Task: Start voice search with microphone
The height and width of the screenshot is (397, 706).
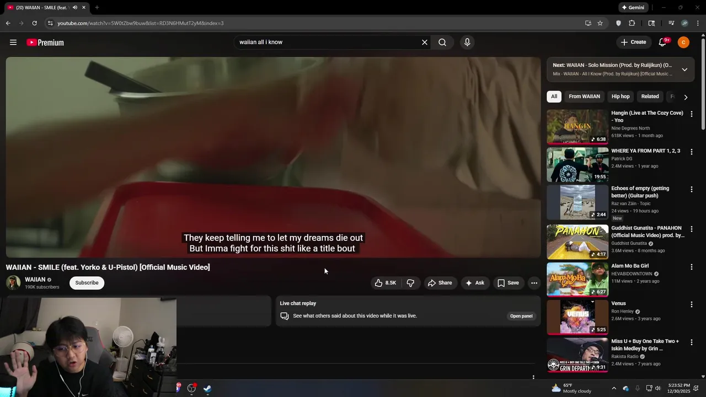Action: tap(467, 42)
